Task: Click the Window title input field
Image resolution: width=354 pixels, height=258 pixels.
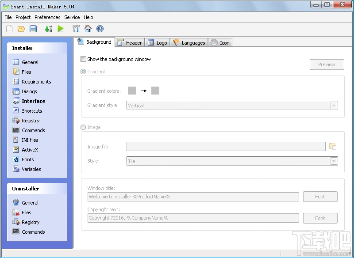Action: 193,197
